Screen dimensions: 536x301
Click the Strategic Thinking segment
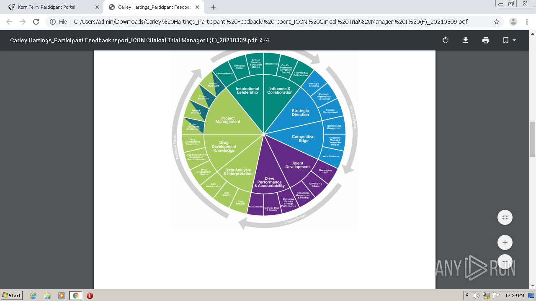[314, 85]
